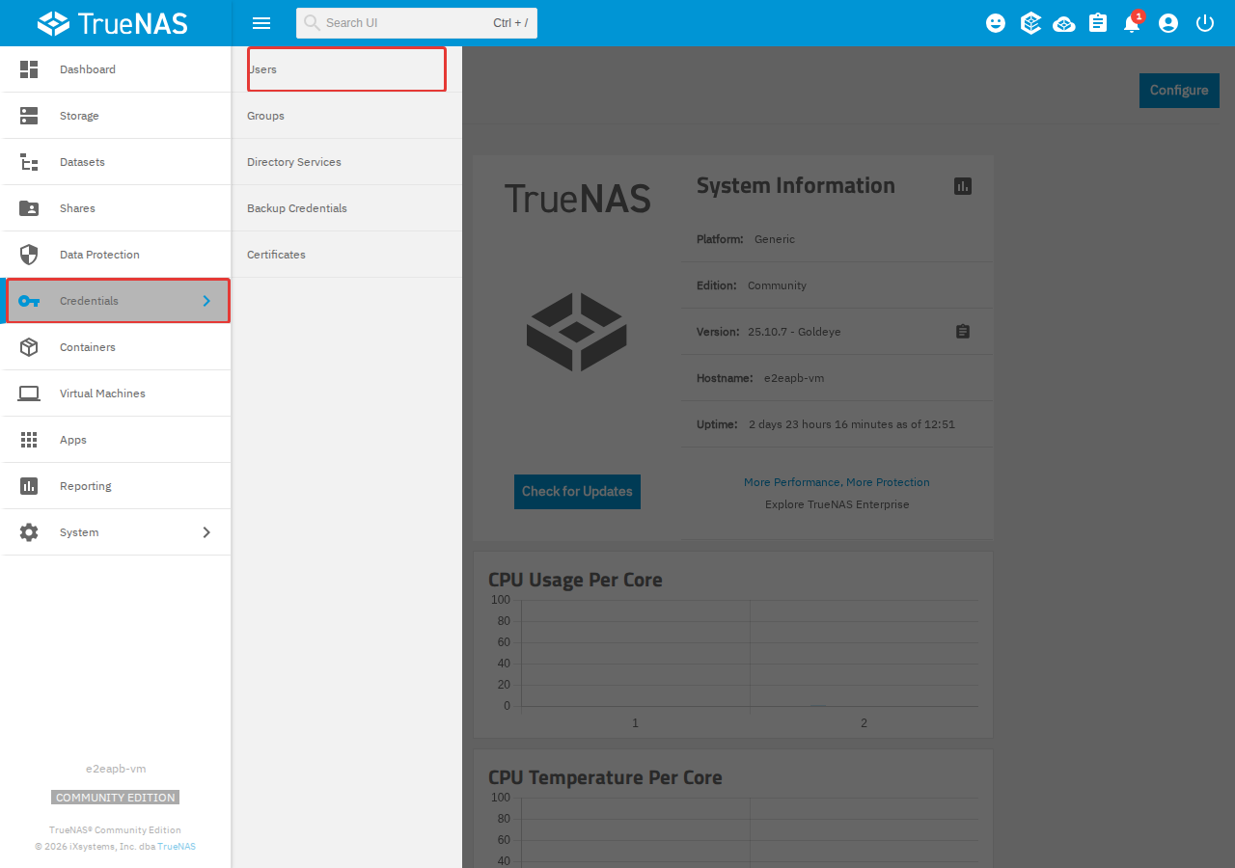Click the Uptime value text

pos(852,424)
